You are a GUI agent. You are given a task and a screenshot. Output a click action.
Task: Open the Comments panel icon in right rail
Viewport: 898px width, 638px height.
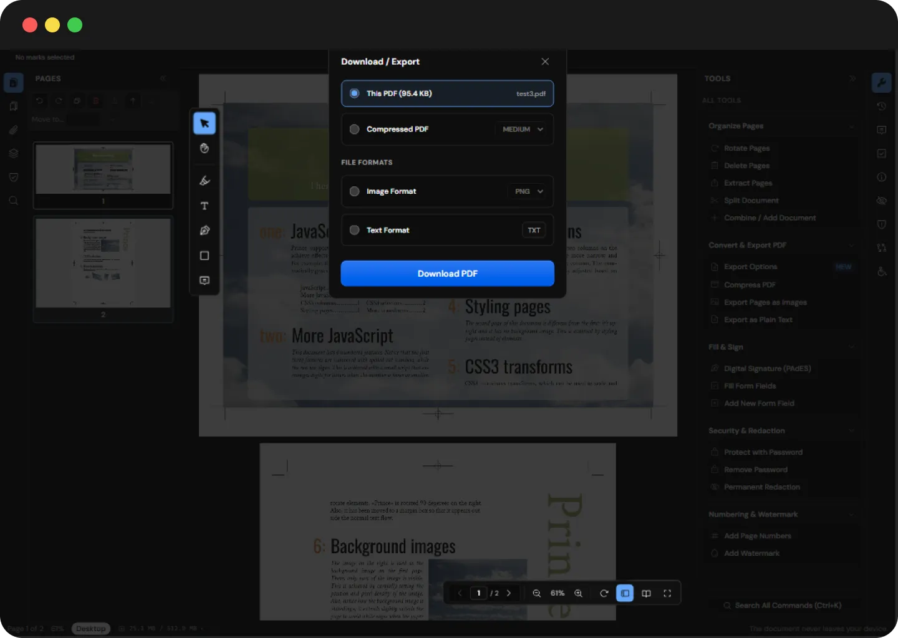click(x=882, y=130)
